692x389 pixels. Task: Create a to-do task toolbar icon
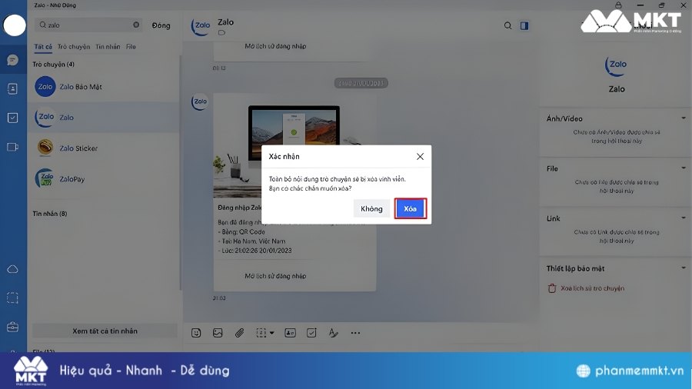pos(311,333)
